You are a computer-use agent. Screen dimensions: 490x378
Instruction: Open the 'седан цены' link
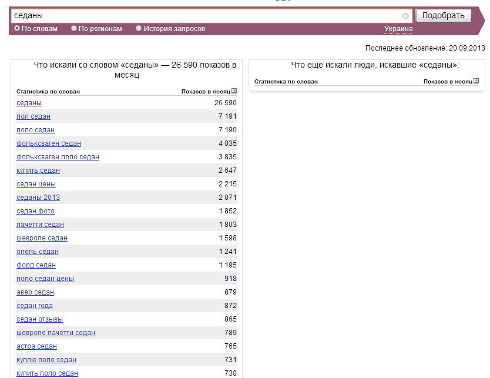pyautogui.click(x=36, y=184)
